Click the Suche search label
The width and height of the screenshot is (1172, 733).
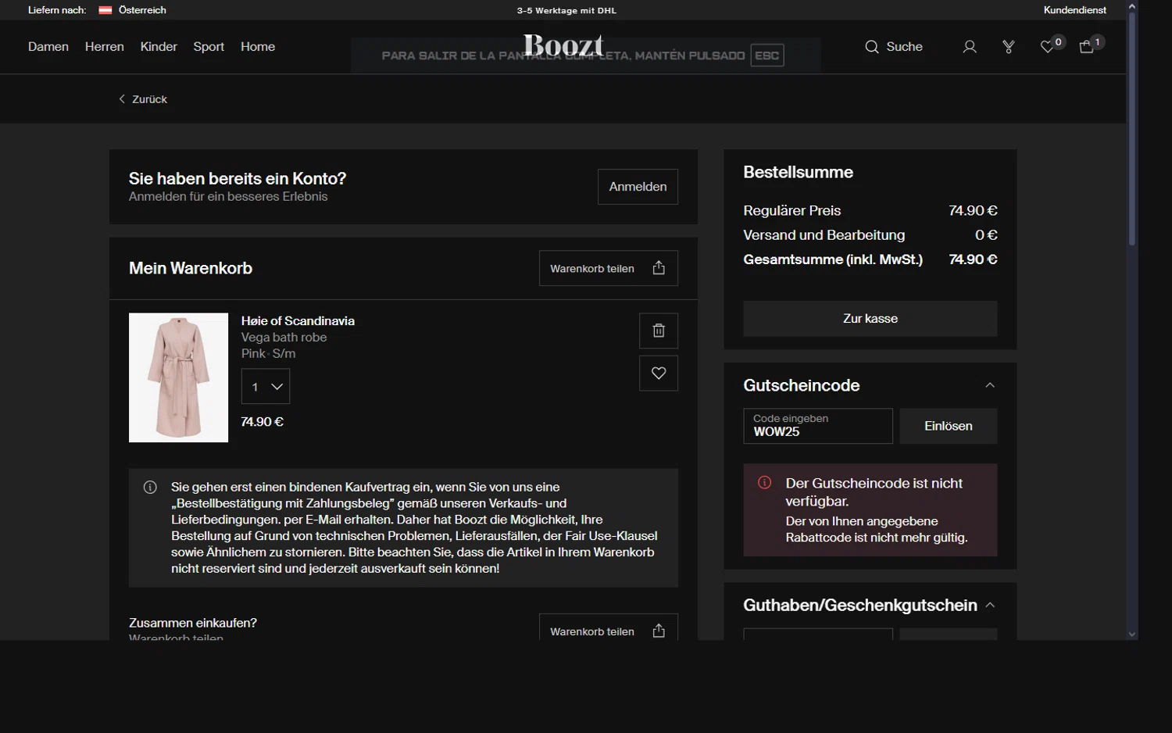pyautogui.click(x=905, y=47)
